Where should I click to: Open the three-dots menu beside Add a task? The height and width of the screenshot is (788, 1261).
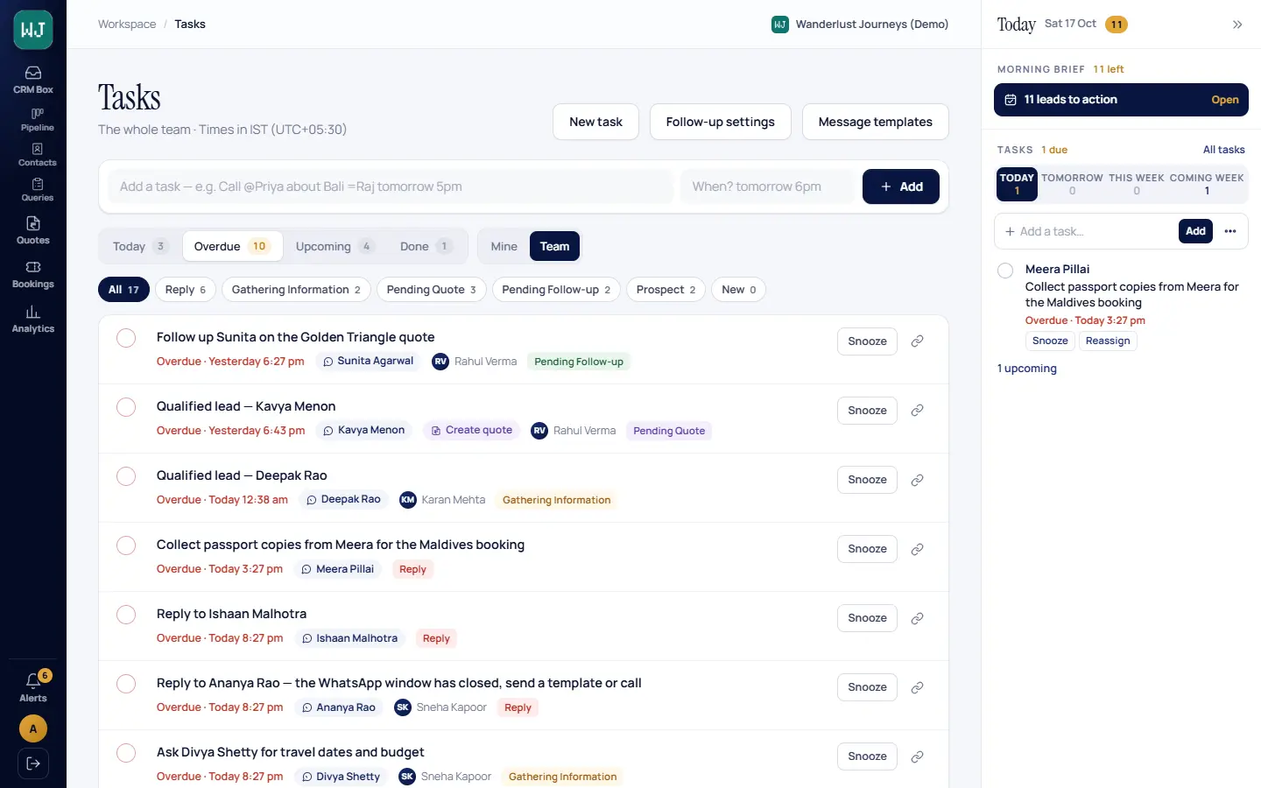(x=1230, y=231)
